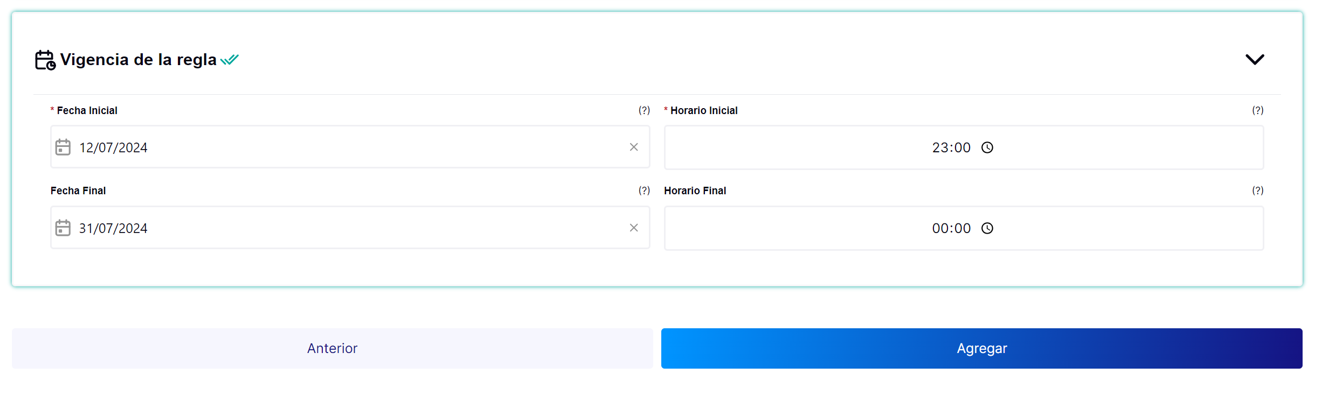Click the Agregar button

982,348
